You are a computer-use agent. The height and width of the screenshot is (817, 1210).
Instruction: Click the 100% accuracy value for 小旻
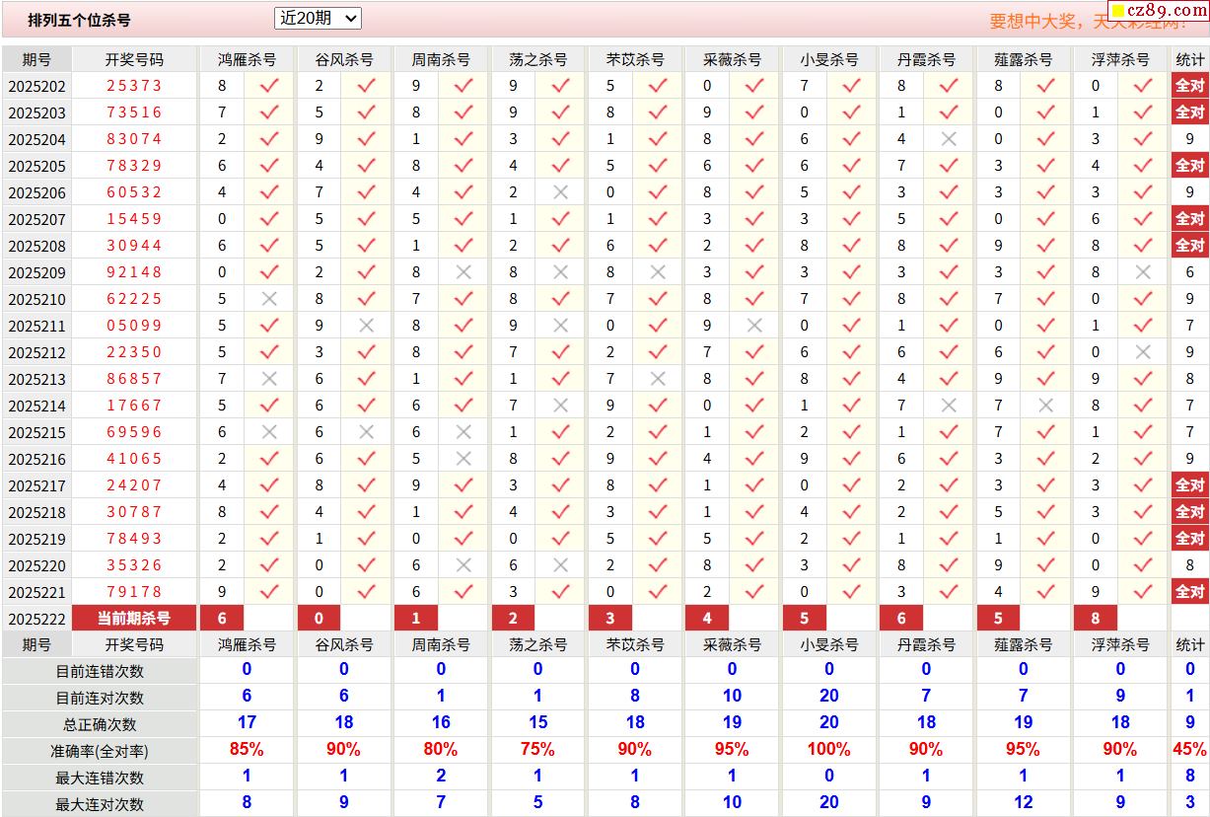coord(829,750)
